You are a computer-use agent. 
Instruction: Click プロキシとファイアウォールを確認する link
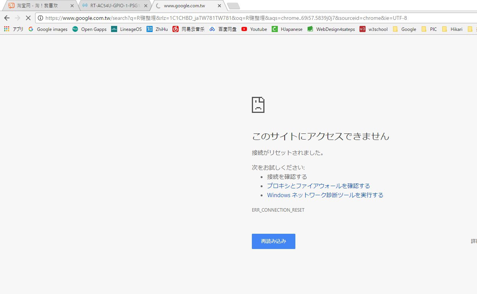click(318, 186)
